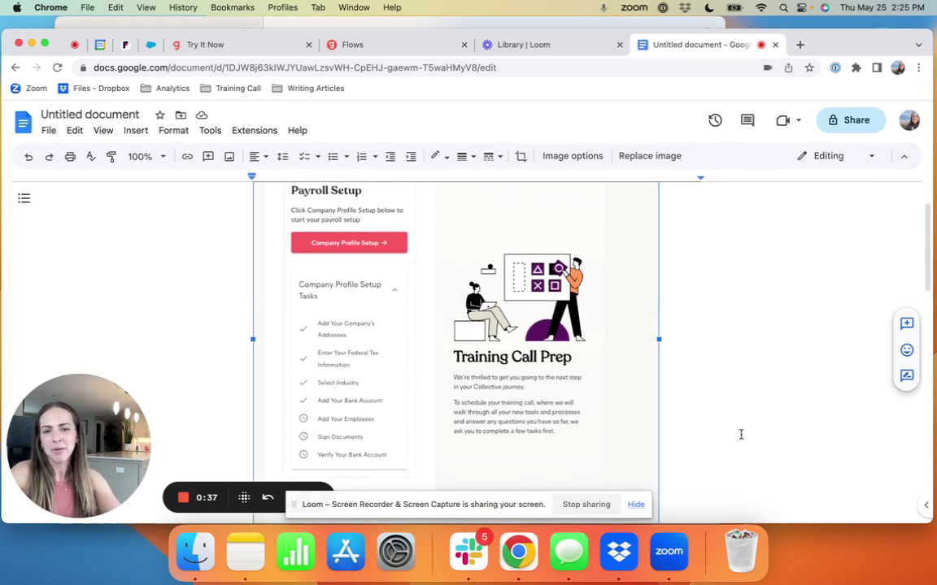Open Loom grid menu in recorder bar
Screen dimensions: 937x585
pos(244,497)
